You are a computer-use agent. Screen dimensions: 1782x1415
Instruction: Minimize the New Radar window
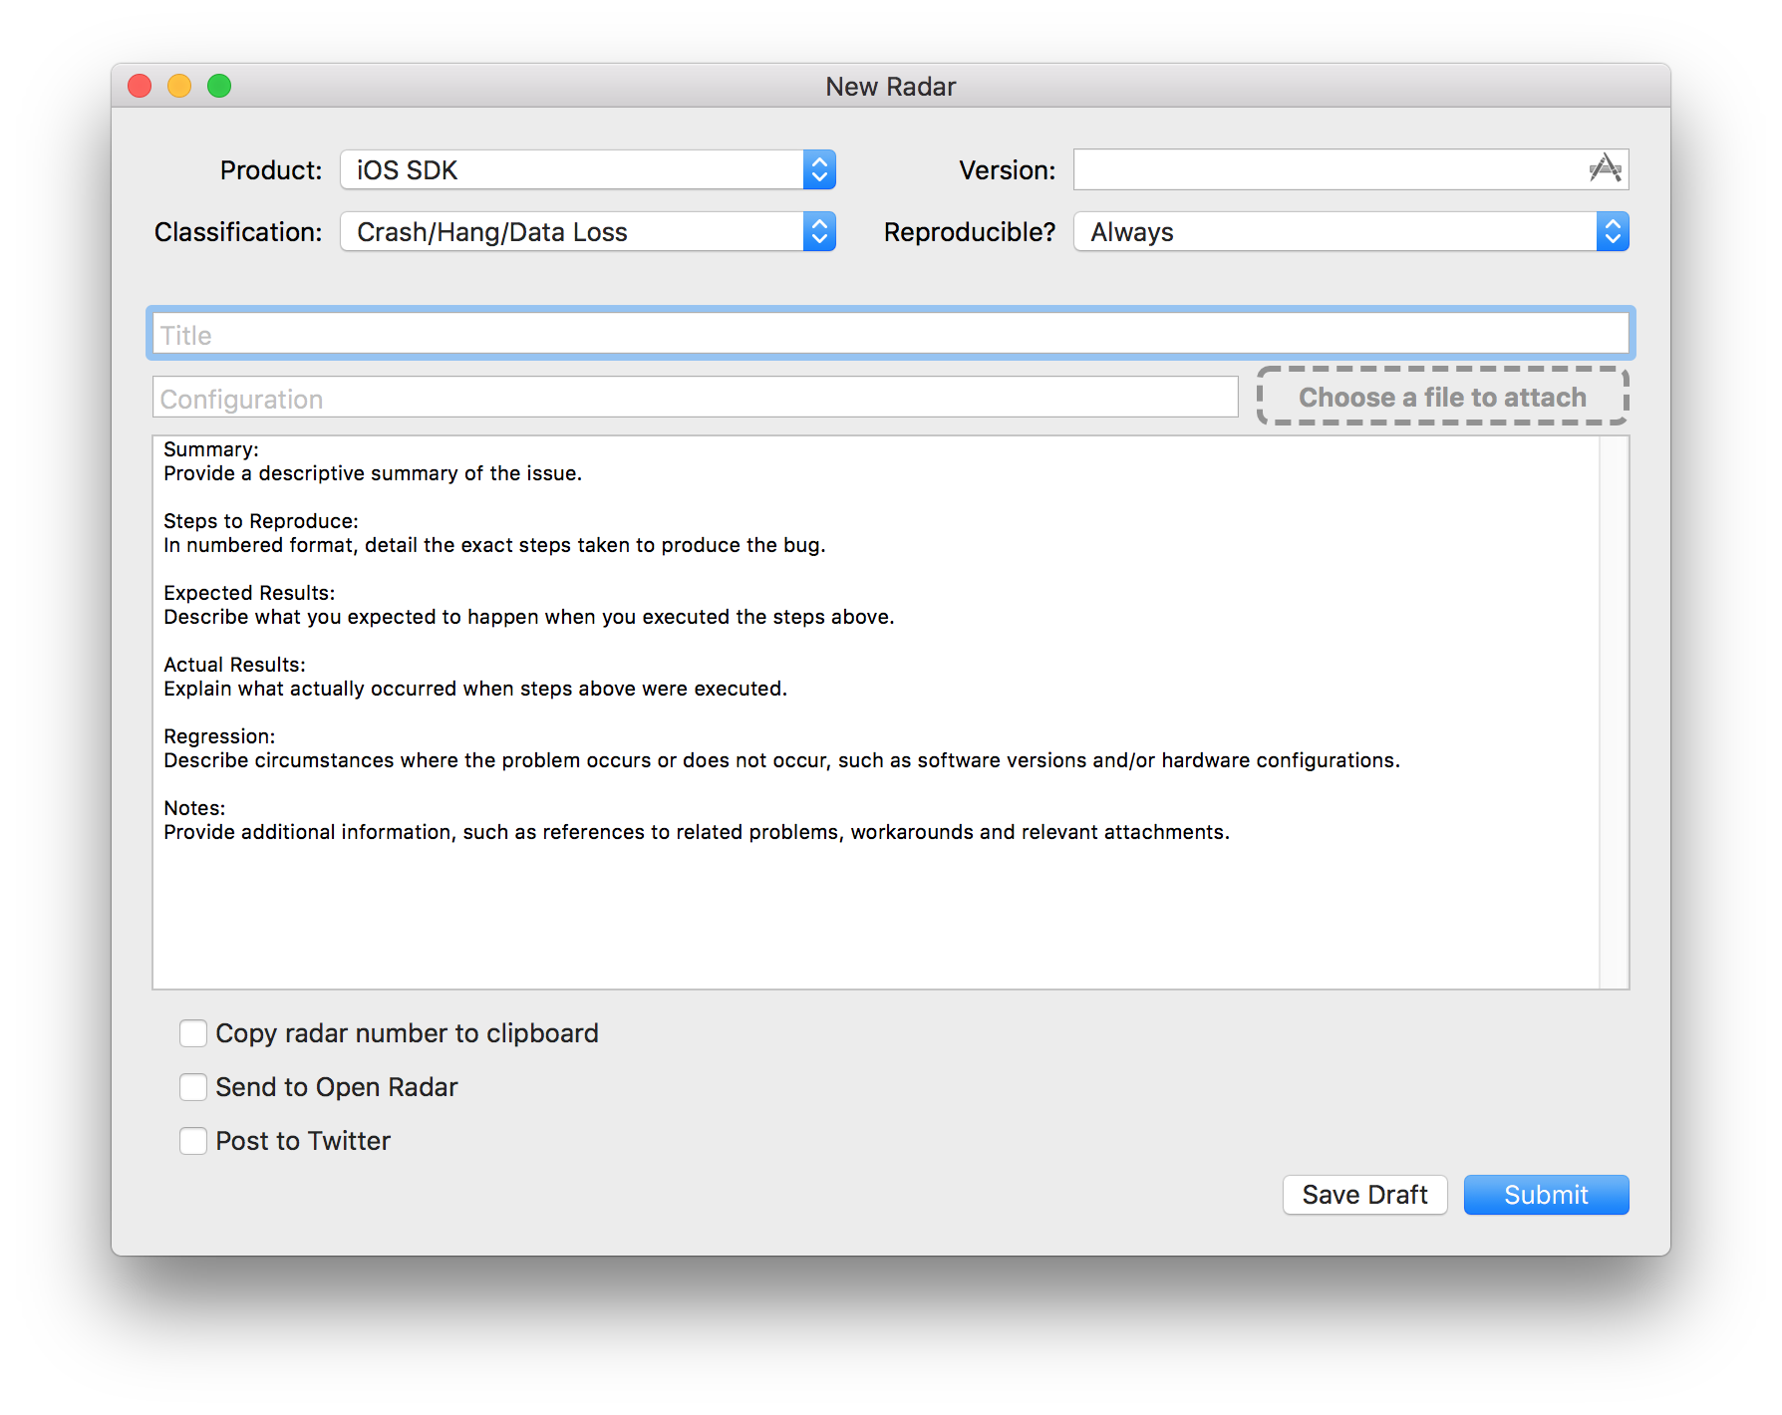point(179,87)
